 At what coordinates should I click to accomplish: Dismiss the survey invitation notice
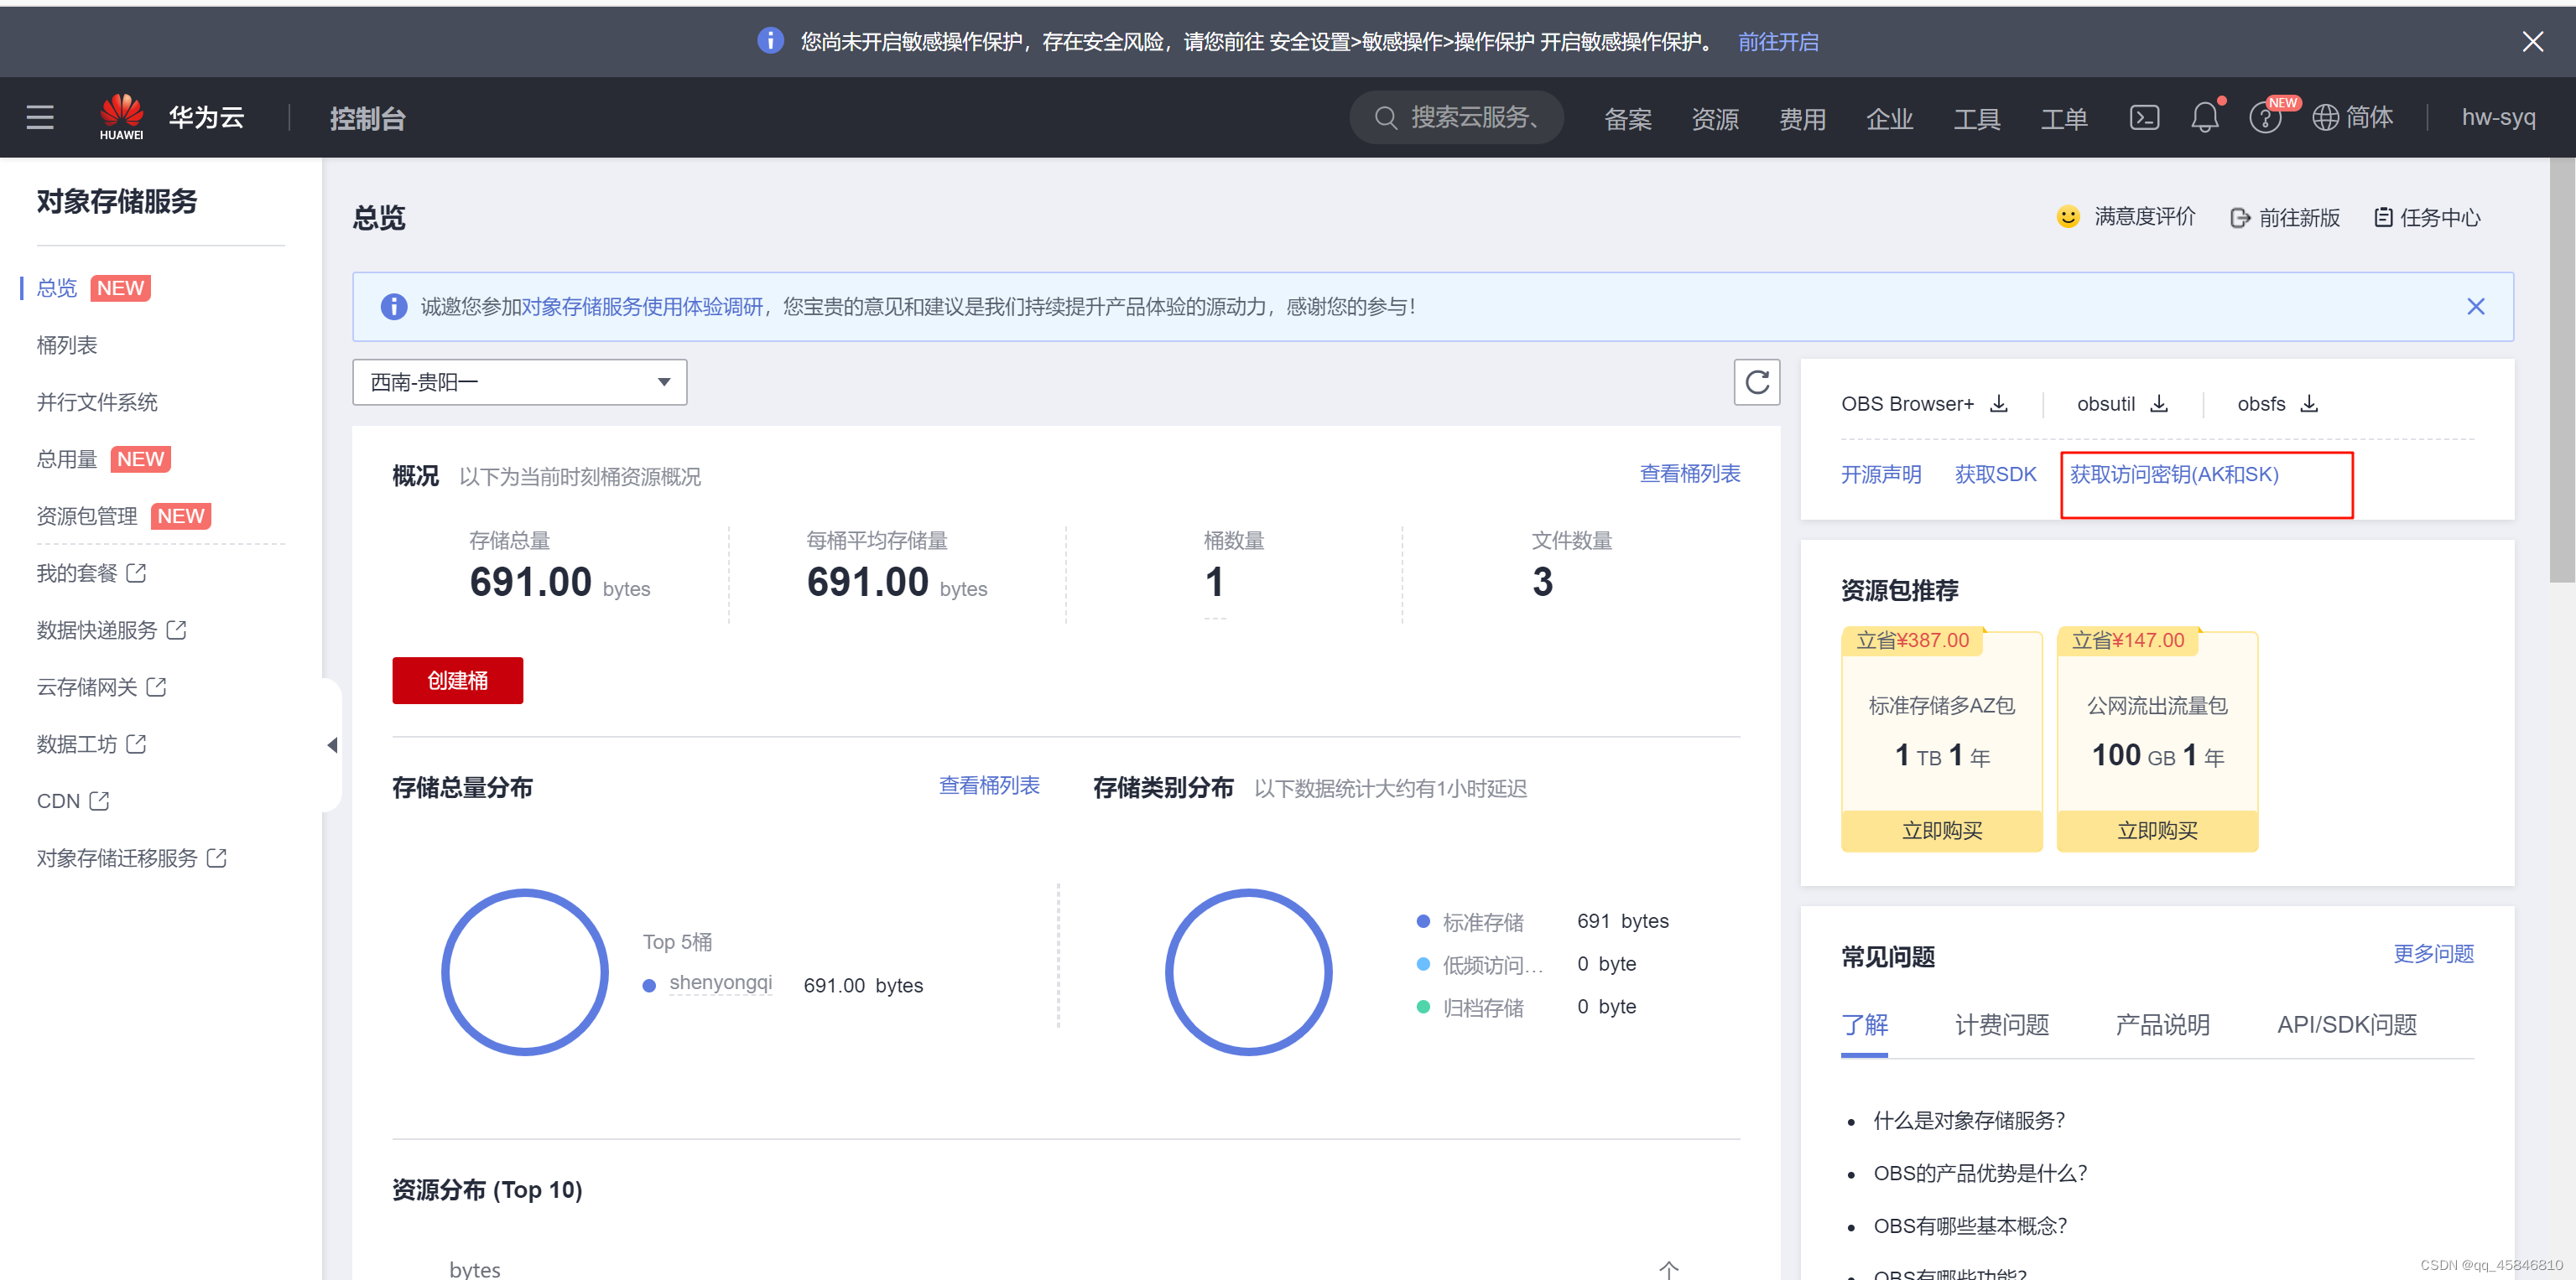coord(2475,307)
